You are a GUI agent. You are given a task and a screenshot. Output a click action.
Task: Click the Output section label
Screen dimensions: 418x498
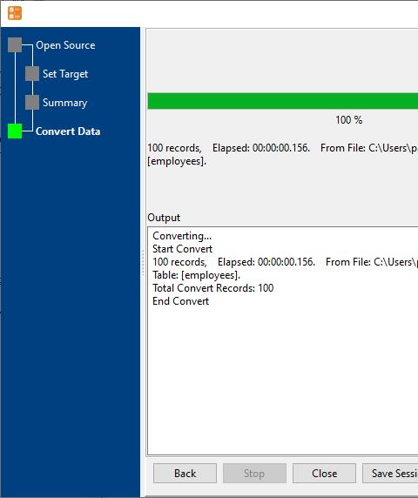[164, 218]
